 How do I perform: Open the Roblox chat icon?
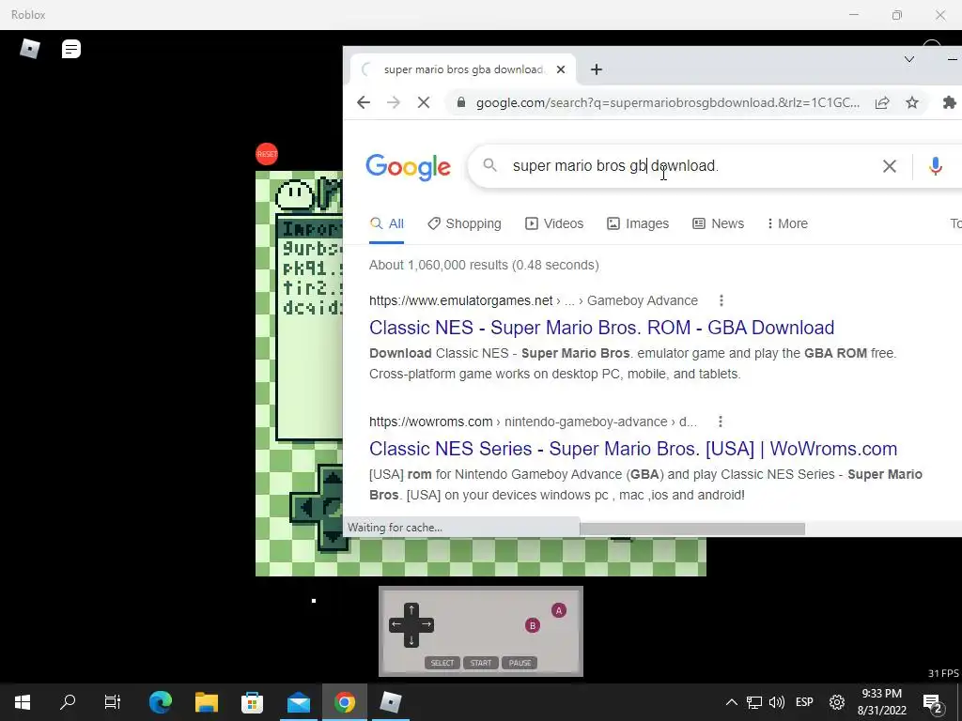[x=71, y=49]
